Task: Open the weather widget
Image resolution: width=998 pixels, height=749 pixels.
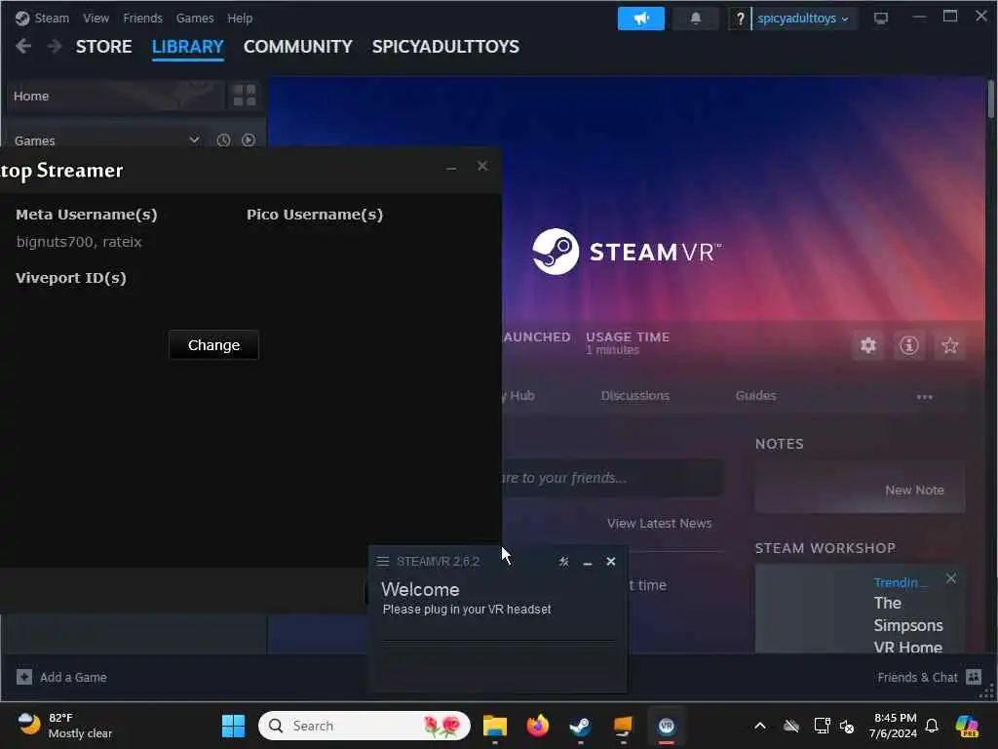Action: click(64, 726)
